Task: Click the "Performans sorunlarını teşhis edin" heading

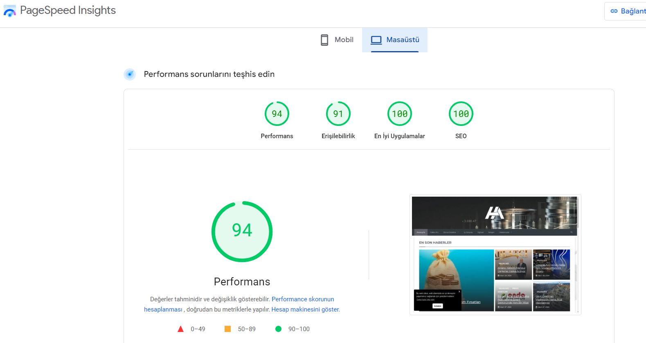Action: [x=209, y=74]
